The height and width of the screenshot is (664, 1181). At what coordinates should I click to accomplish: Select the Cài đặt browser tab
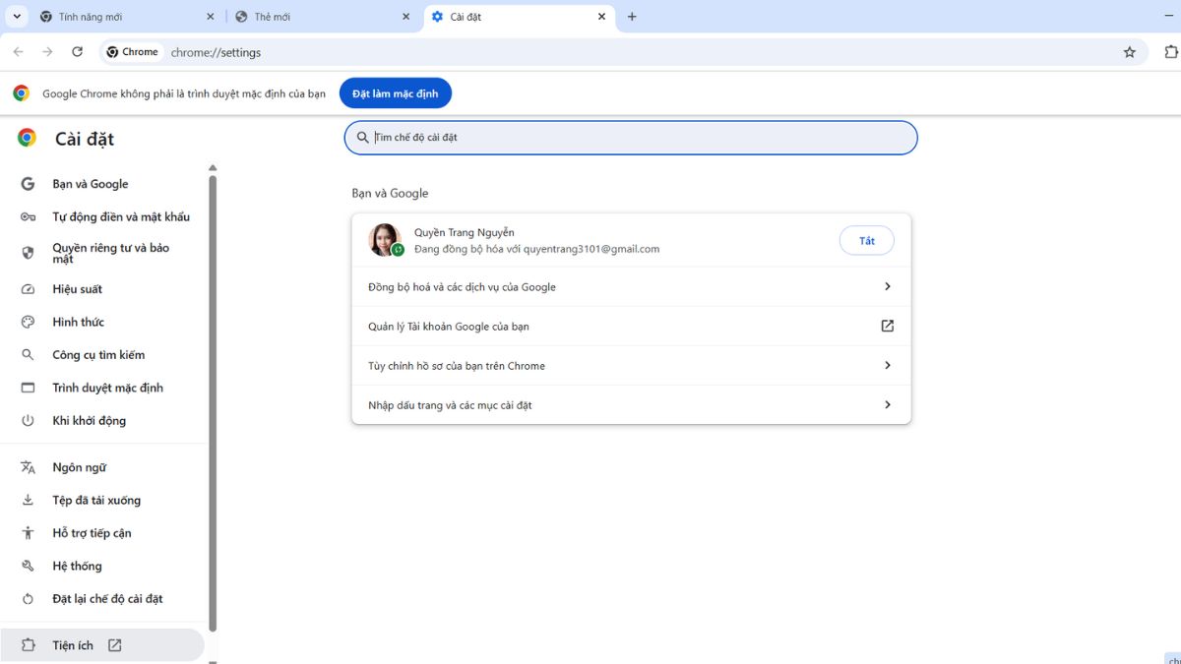coord(520,17)
